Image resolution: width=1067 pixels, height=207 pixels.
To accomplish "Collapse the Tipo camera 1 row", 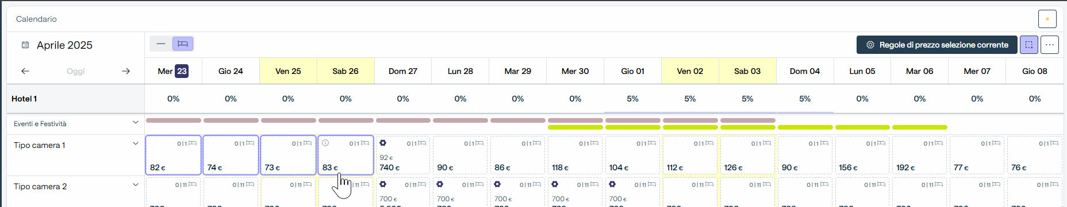I will (136, 144).
